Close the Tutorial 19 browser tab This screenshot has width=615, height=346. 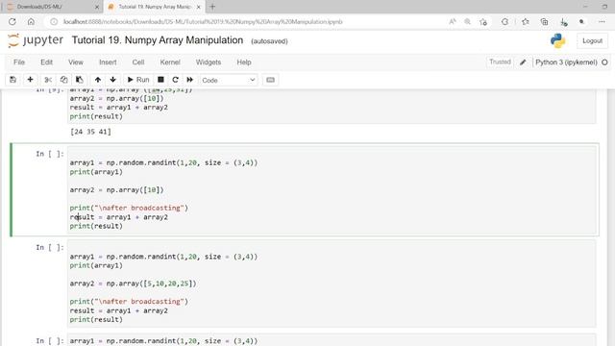(x=199, y=7)
